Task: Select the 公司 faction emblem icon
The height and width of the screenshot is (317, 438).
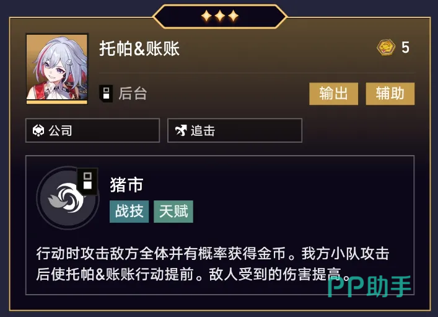Action: (38, 131)
